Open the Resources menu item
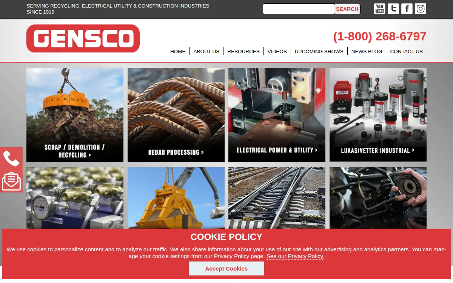This screenshot has height=283, width=453. pyautogui.click(x=243, y=51)
